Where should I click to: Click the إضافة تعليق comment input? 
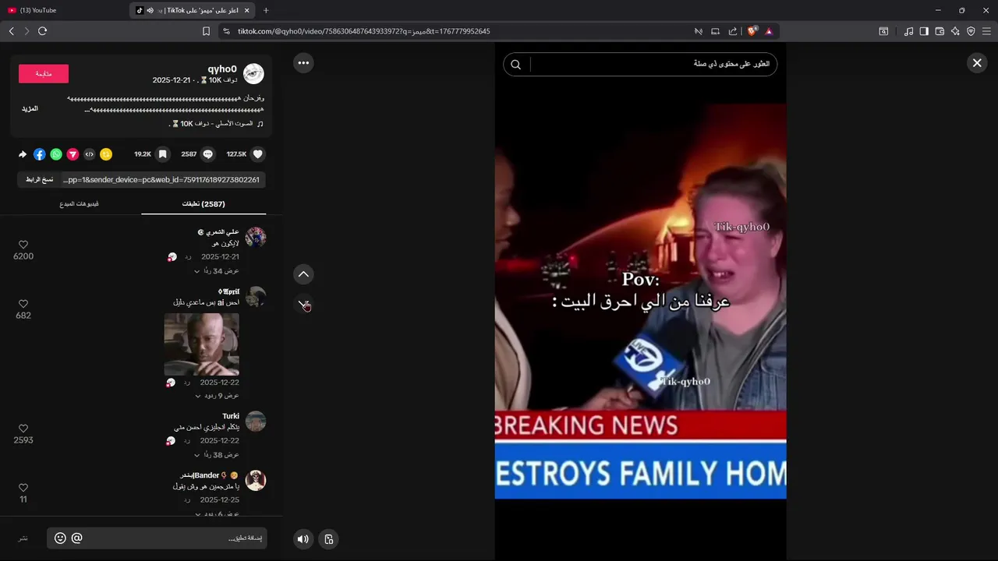point(157,538)
